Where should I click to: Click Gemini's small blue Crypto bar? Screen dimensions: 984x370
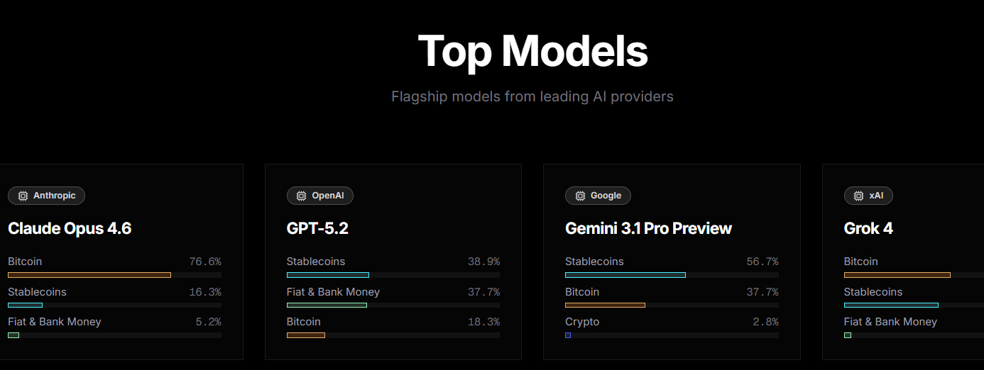pos(568,335)
